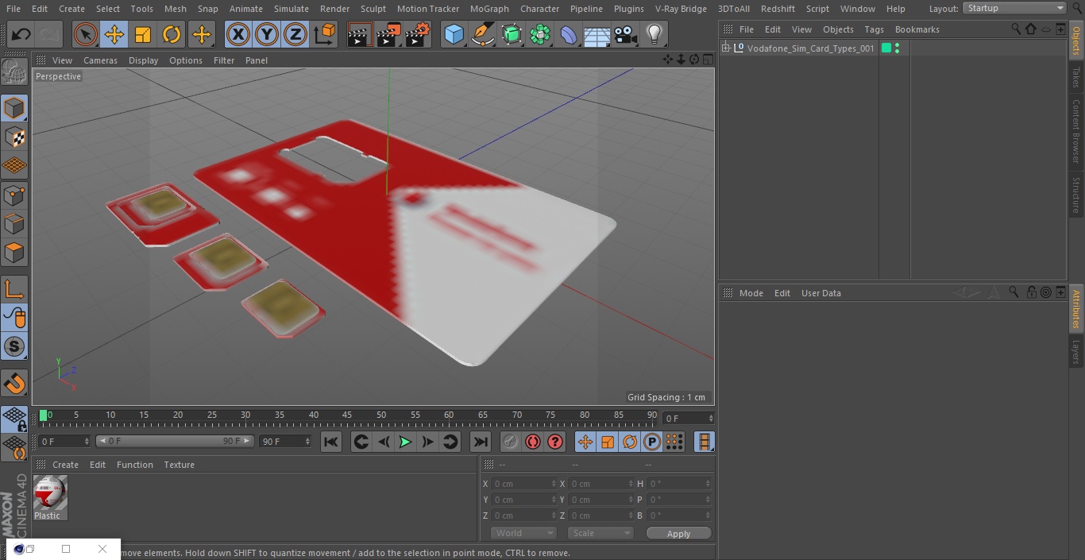Click the X position input field
This screenshot has height=560, width=1085.
523,484
